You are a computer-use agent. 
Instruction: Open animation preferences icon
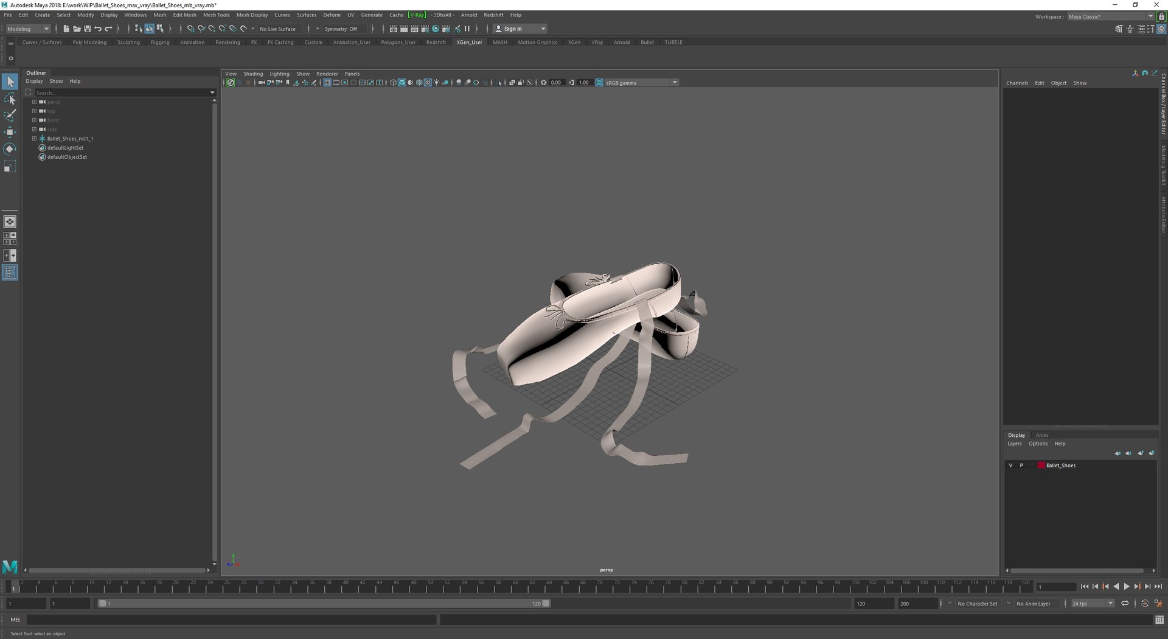tap(1158, 603)
